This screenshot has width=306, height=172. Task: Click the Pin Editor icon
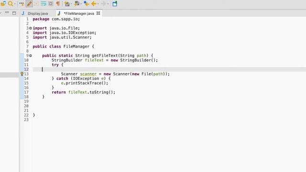115,4
